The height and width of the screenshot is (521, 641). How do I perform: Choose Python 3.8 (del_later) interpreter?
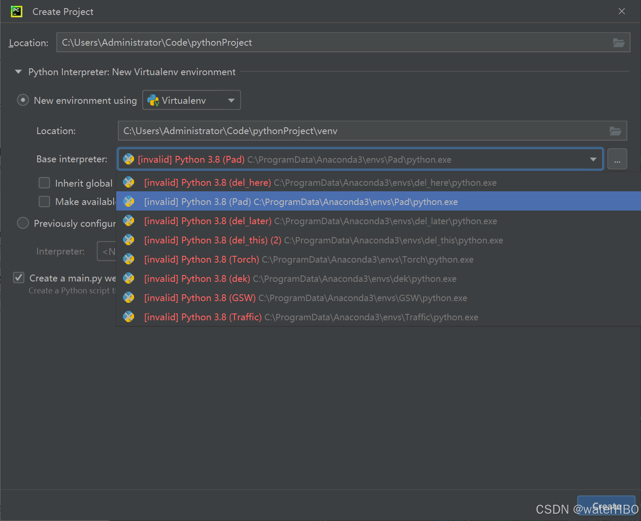(x=378, y=221)
